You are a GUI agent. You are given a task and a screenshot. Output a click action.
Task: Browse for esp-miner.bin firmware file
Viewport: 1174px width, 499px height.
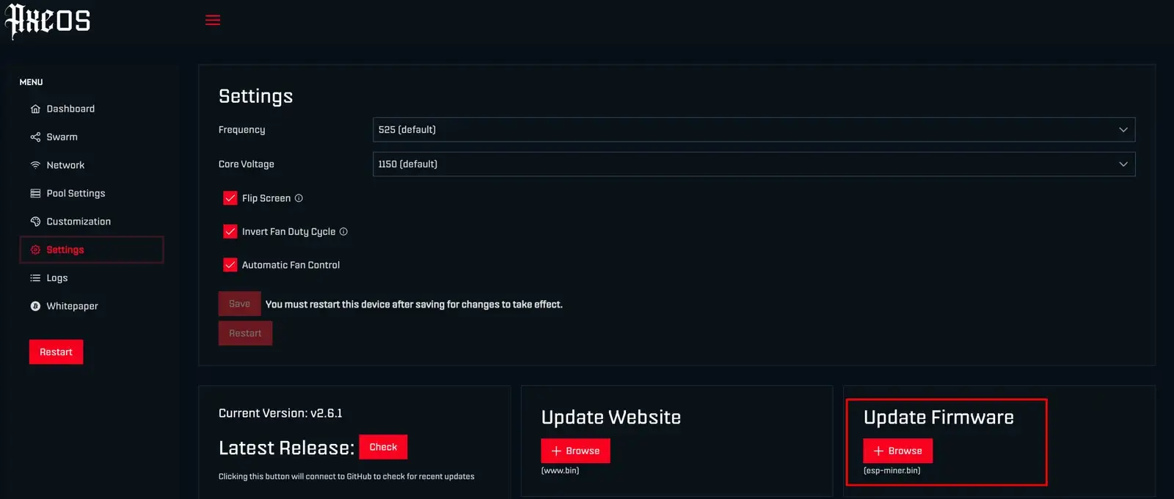897,451
